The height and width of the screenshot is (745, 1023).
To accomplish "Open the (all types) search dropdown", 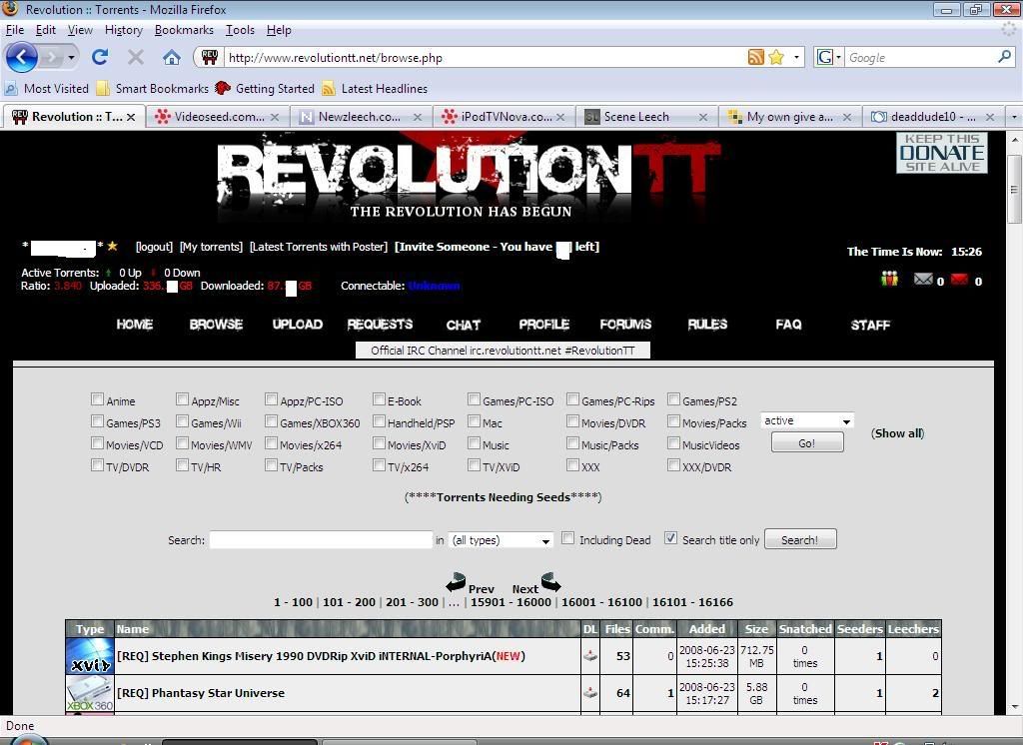I will tap(501, 540).
